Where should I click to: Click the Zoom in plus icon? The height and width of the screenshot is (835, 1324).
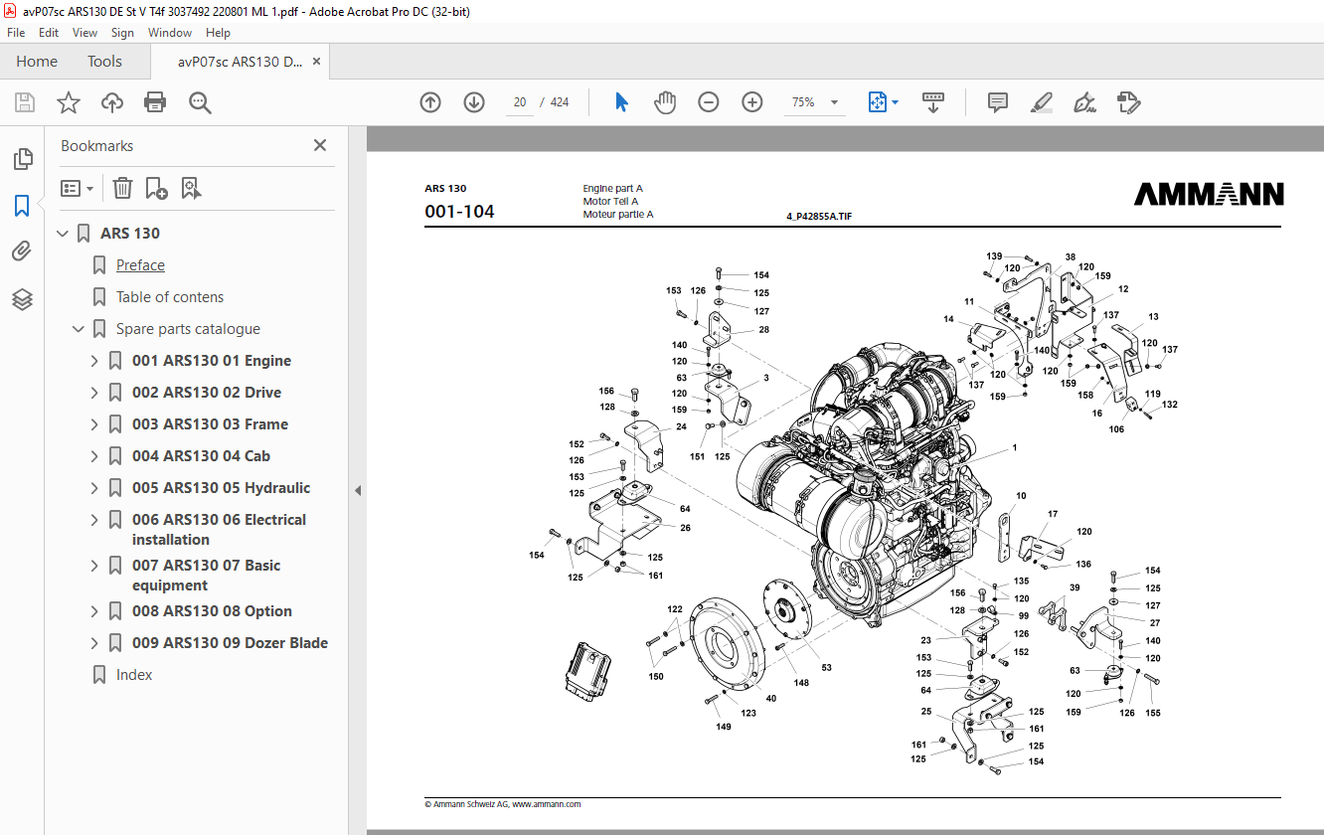752,102
